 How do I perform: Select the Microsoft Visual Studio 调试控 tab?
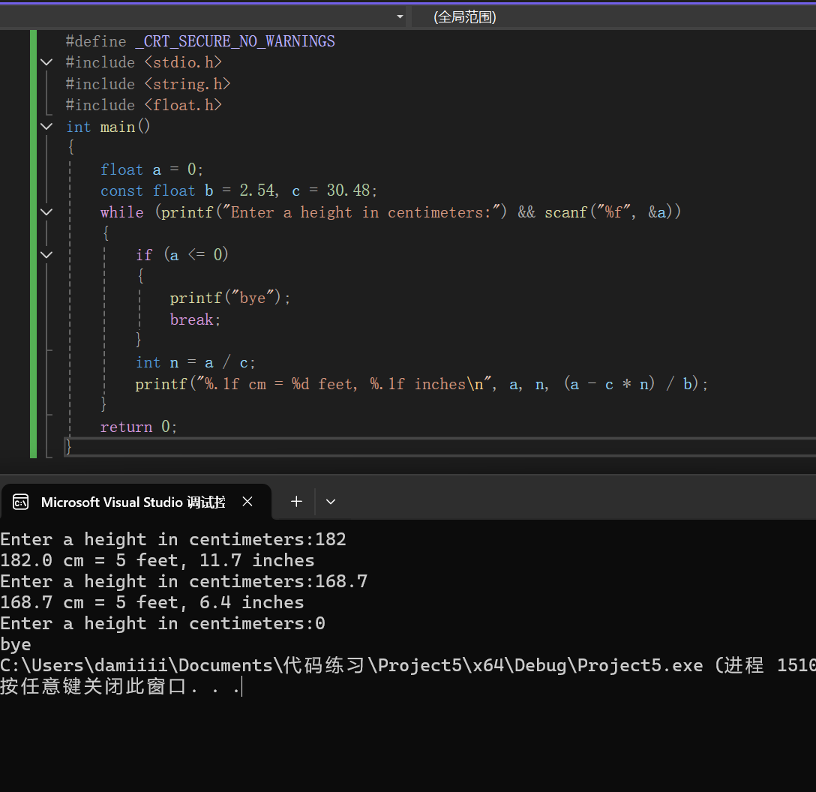click(x=135, y=502)
